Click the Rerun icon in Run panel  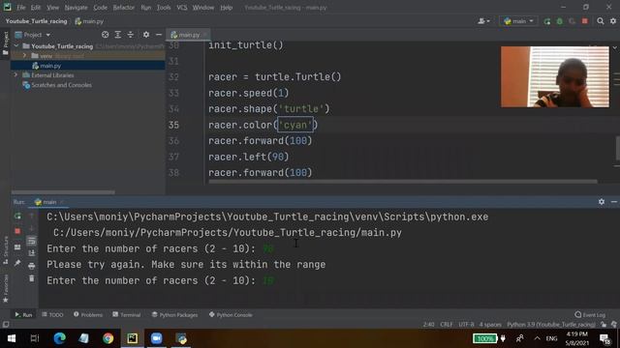(17, 217)
